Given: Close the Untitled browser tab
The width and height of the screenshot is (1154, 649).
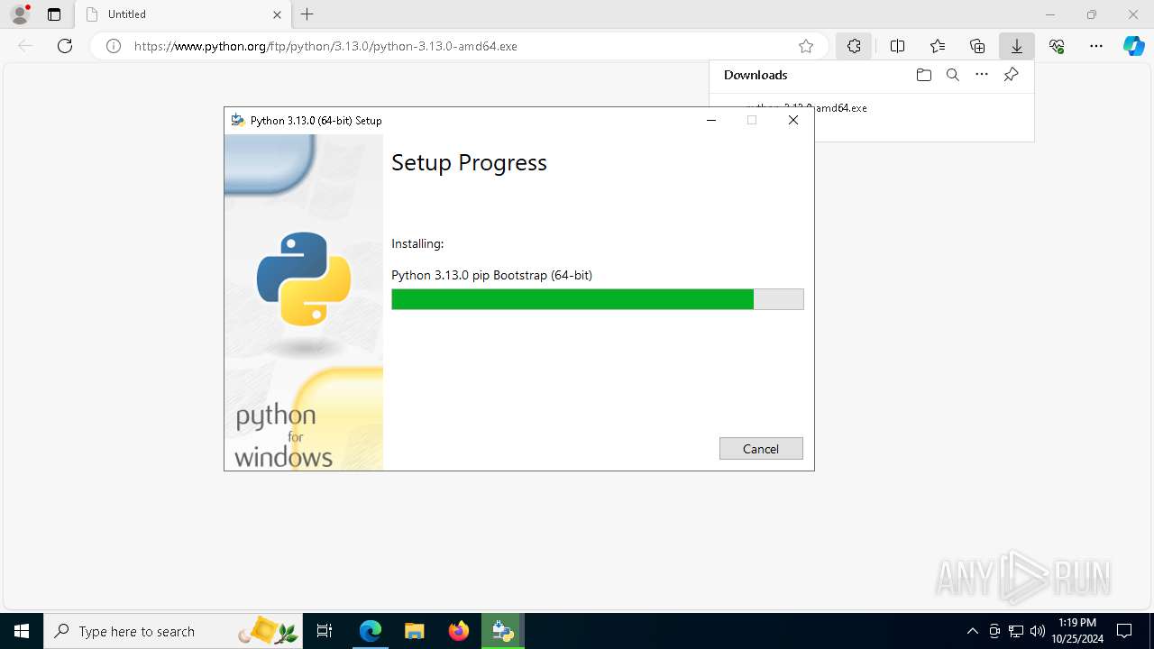Looking at the screenshot, I should [277, 14].
